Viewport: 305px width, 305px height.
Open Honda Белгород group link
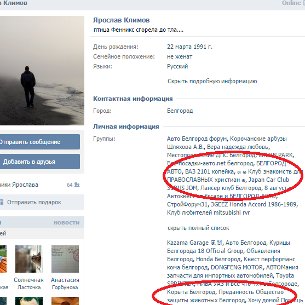coord(218,259)
